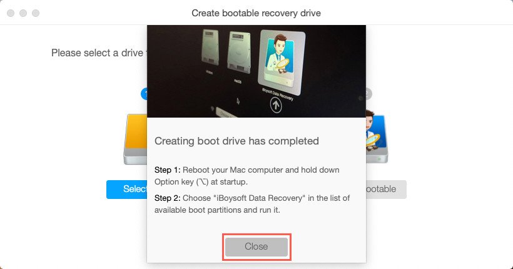Click the window title 'Create bootable recovery drive'
Viewport: 513px width, 269px height.
pyautogui.click(x=256, y=13)
